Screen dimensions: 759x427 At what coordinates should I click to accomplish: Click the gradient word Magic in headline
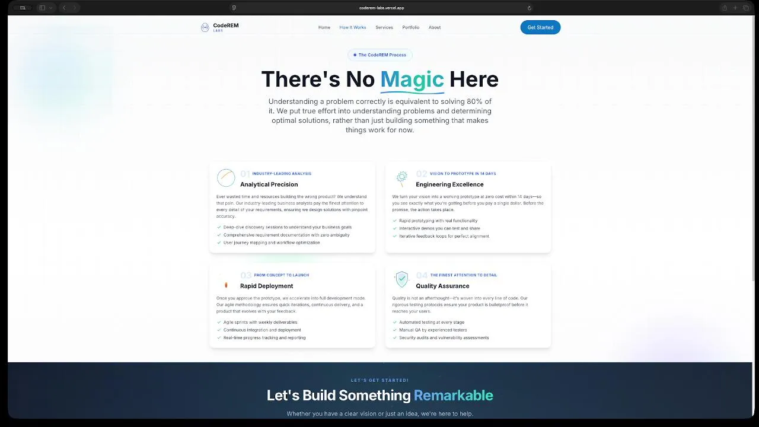click(412, 79)
